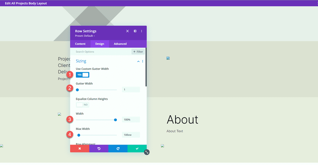
Task: Enable Equalize Column Heights toggle
Action: (x=82, y=105)
